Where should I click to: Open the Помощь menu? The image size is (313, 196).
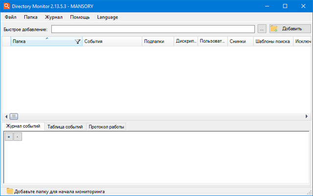(x=80, y=17)
